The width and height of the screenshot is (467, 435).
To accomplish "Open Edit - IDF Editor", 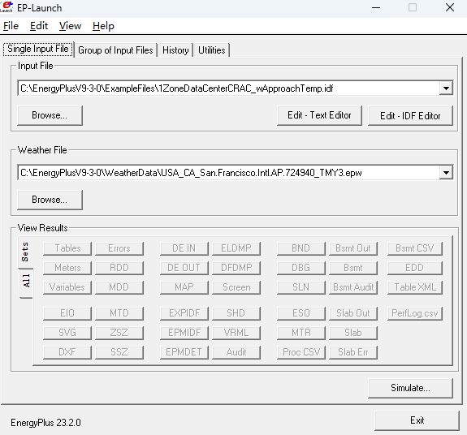I will point(410,115).
